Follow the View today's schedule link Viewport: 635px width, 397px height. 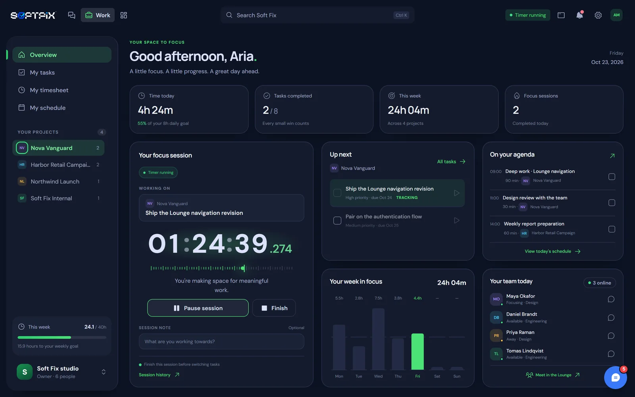point(552,251)
